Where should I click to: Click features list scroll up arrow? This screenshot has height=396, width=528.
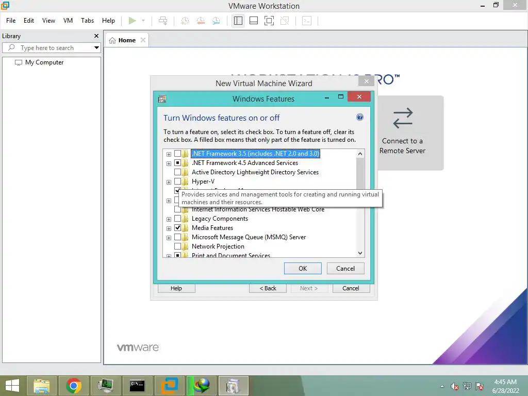point(360,154)
